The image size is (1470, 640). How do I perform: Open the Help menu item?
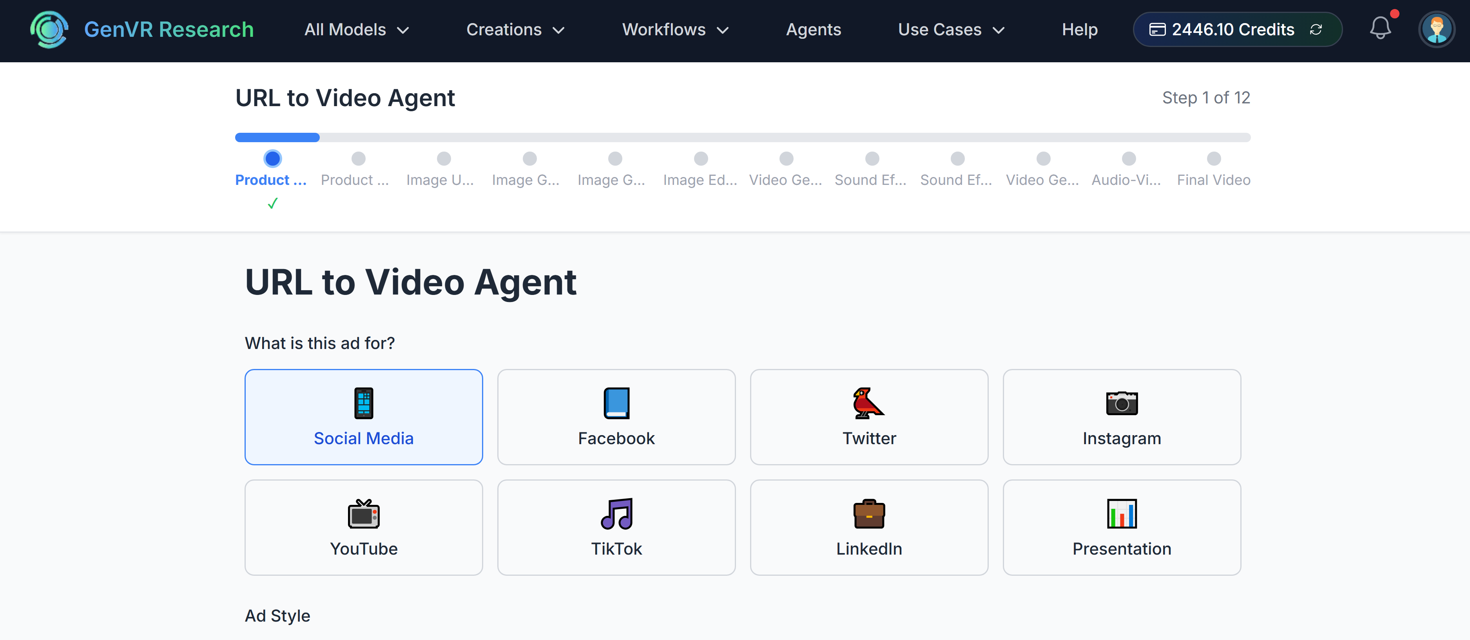tap(1079, 30)
